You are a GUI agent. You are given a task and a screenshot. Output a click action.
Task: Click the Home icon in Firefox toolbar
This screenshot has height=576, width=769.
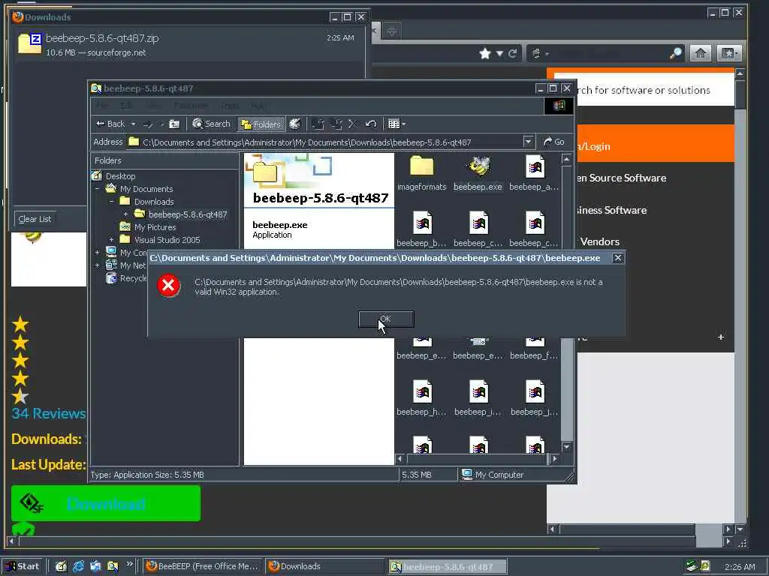tap(701, 53)
